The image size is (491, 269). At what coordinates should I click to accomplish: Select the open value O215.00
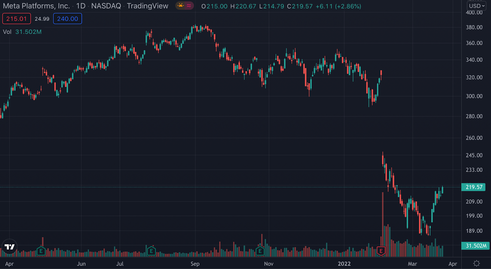tap(215, 6)
